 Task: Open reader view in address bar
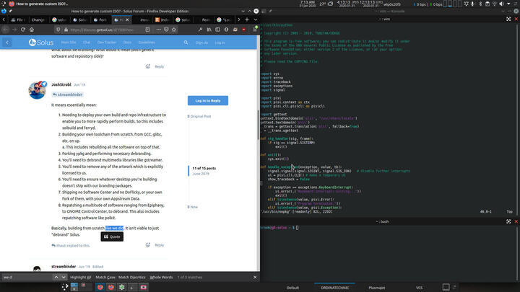point(147,30)
